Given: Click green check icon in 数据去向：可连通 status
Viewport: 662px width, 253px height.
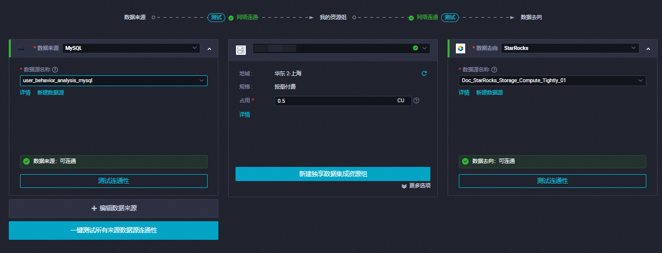Looking at the screenshot, I should pyautogui.click(x=465, y=161).
